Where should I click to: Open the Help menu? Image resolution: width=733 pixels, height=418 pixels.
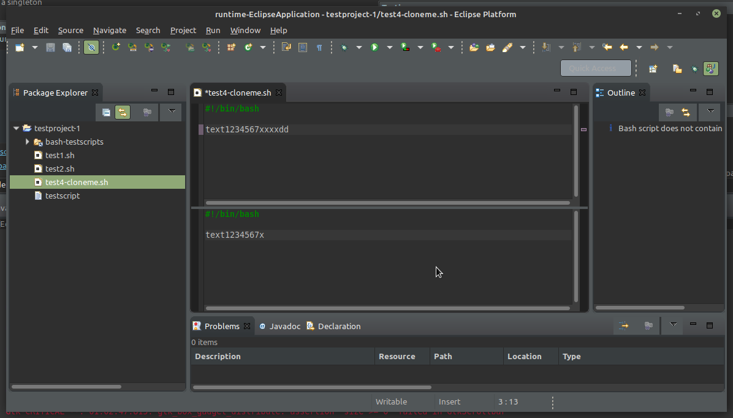279,31
